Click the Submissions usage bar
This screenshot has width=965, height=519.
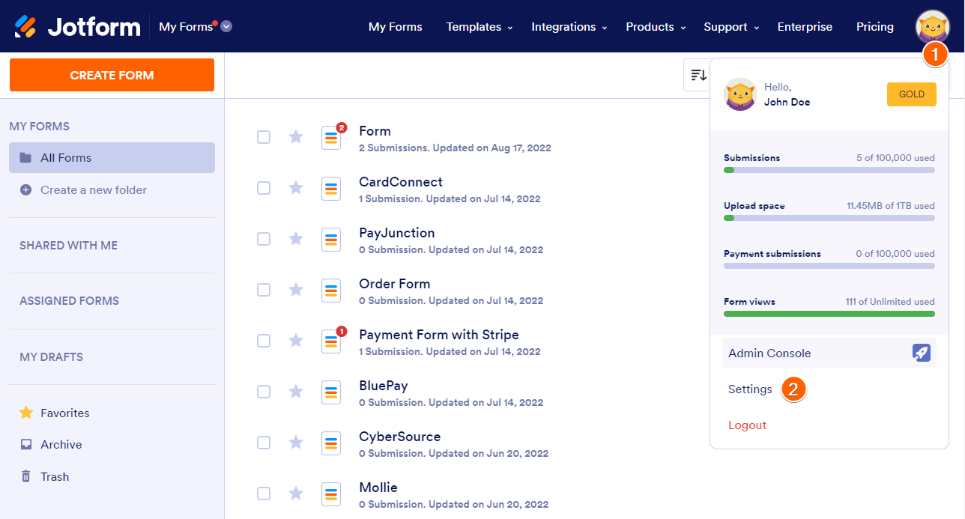829,170
